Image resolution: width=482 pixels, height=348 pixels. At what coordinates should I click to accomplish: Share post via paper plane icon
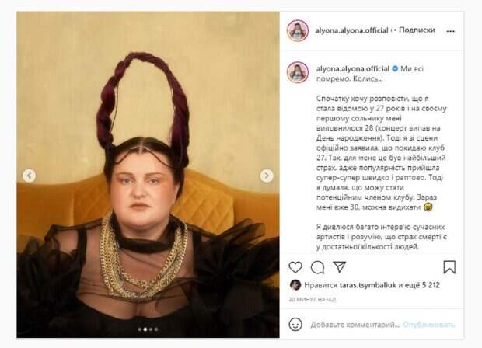(340, 267)
